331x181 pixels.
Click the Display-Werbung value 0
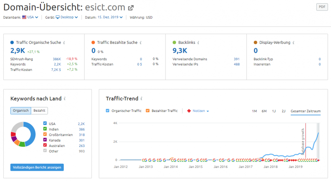[x=256, y=51]
